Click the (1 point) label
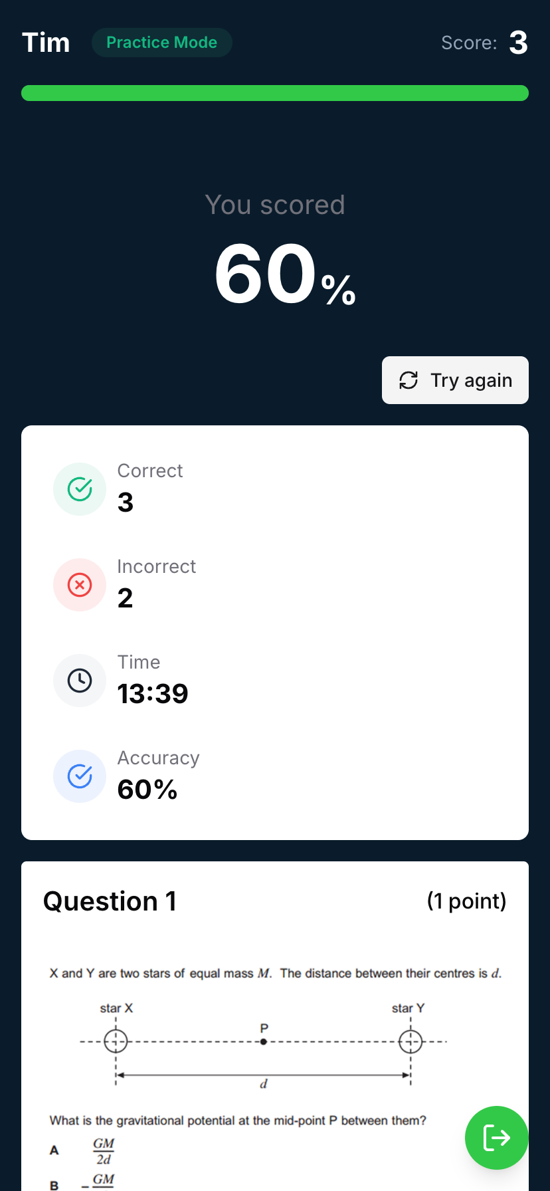Image resolution: width=550 pixels, height=1191 pixels. pos(466,901)
